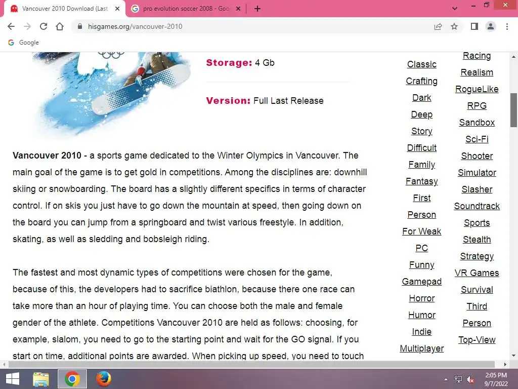Click the network tray icon
Image resolution: width=518 pixels, height=389 pixels.
pyautogui.click(x=458, y=379)
